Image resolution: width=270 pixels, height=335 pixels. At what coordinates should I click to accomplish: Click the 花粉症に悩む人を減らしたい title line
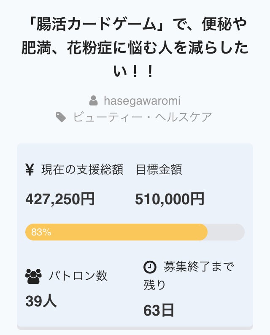135,49
